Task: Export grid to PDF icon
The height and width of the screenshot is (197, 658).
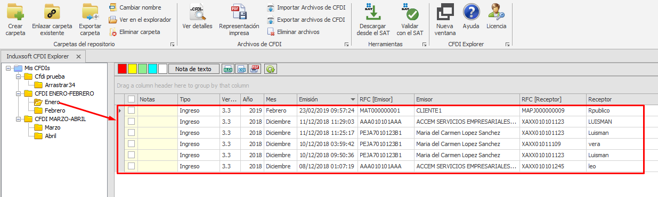Action: 255,68
